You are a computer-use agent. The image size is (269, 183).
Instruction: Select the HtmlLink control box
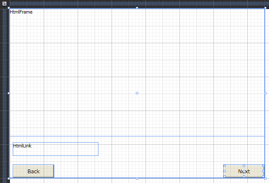click(56, 149)
